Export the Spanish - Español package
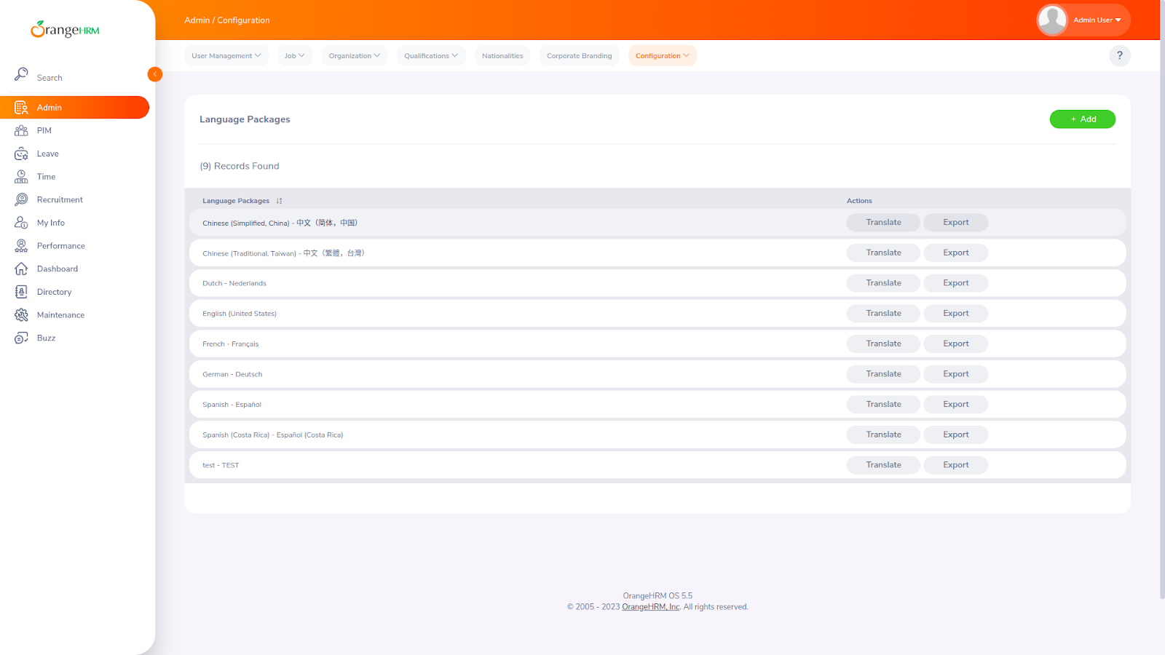This screenshot has width=1165, height=655. (x=955, y=405)
